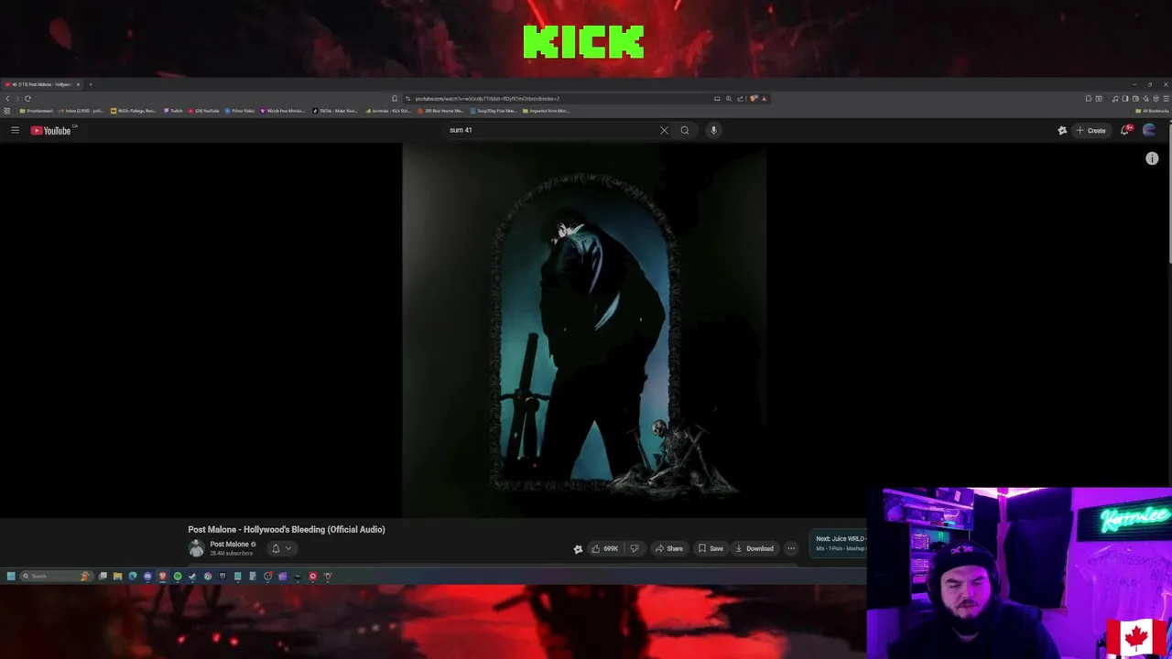1172x659 pixels.
Task: Click sparkle icon left of Create
Action: [1062, 130]
